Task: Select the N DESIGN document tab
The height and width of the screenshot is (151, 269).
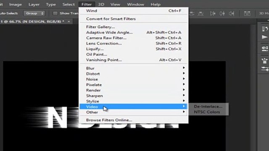Action: (x=33, y=21)
